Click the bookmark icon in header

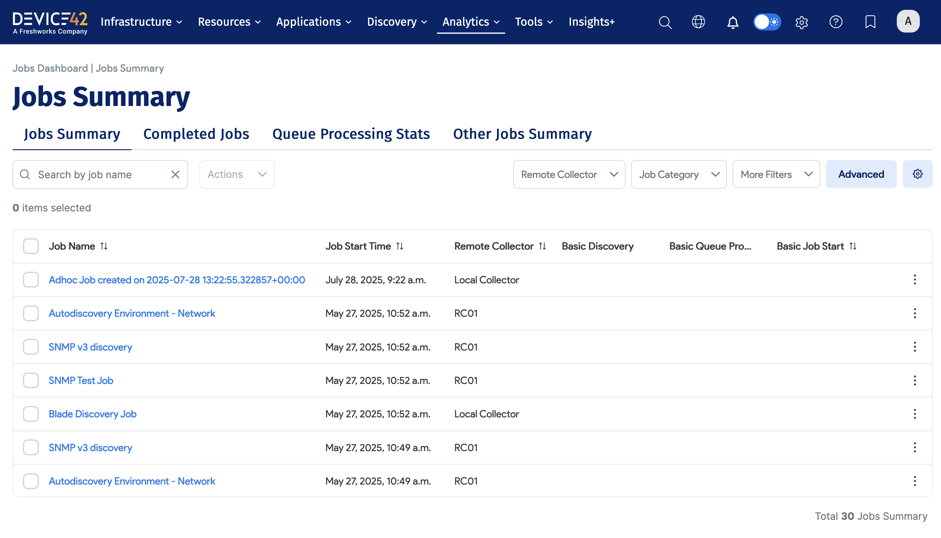click(x=871, y=22)
